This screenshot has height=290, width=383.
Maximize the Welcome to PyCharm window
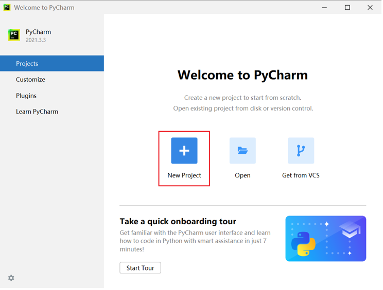(347, 8)
